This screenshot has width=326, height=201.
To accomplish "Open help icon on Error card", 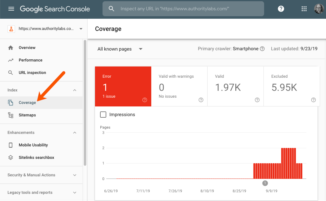I will (x=145, y=100).
